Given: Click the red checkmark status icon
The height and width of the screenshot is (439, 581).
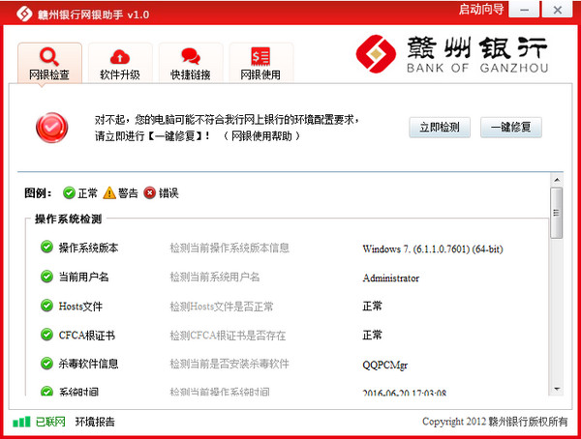Looking at the screenshot, I should [x=52, y=128].
